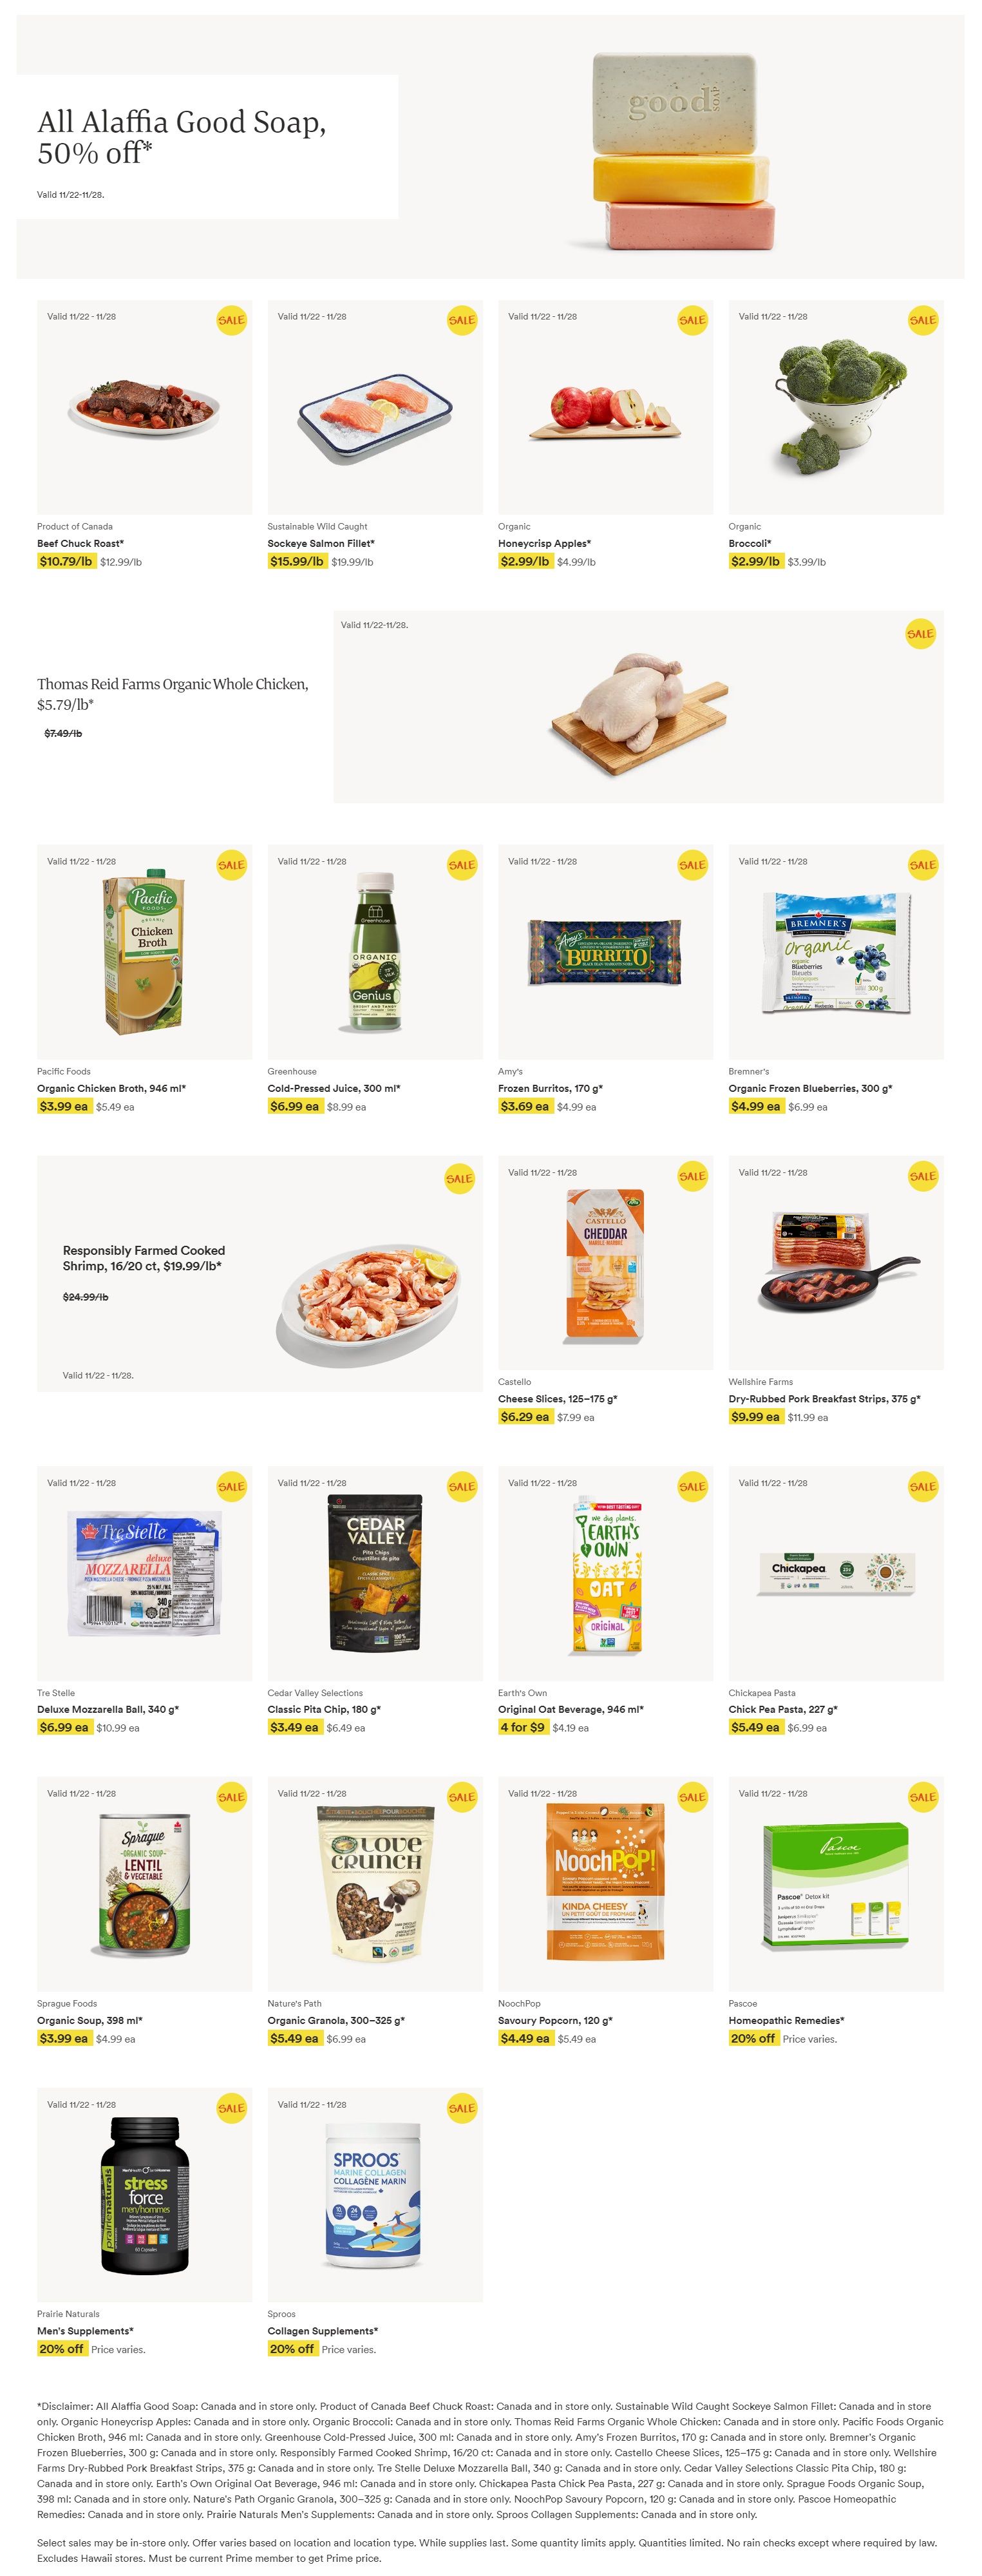
Task: Click the 4 for $9 oat beverage price
Action: 523,1727
